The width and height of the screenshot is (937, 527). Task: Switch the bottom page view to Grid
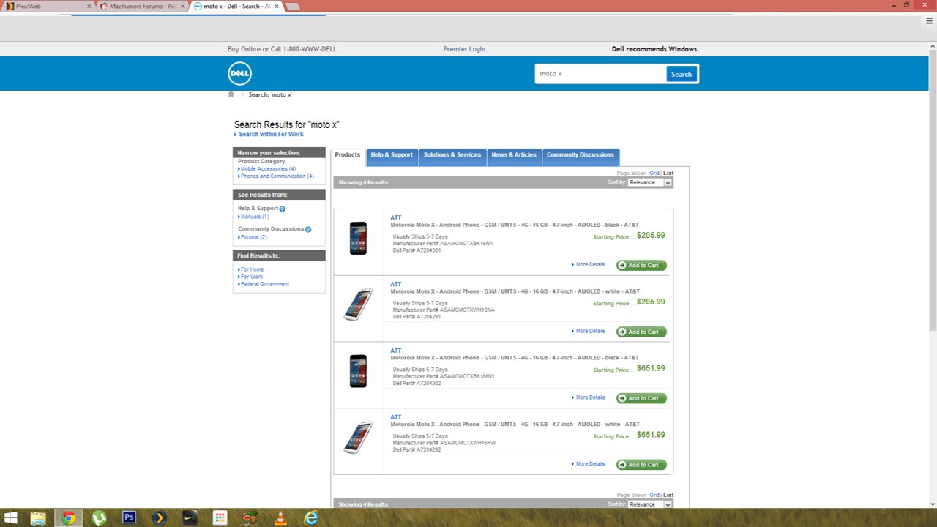click(654, 496)
